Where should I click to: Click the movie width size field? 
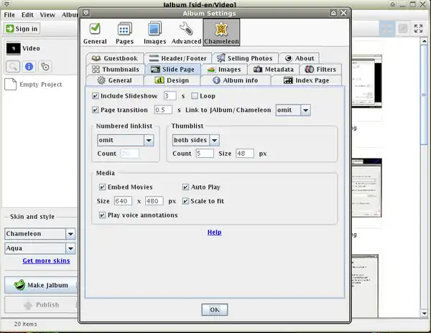pyautogui.click(x=122, y=201)
